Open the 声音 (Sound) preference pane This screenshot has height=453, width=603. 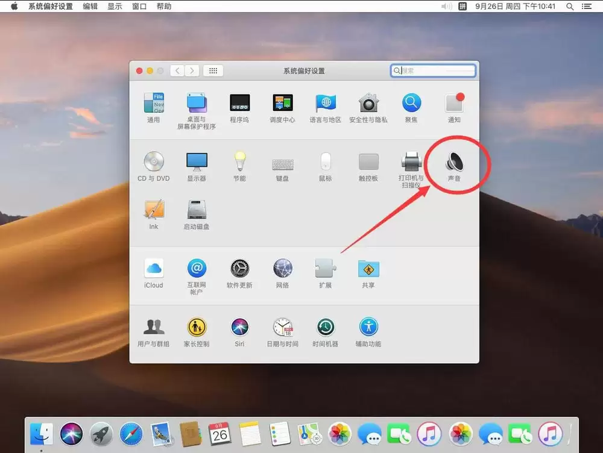(454, 166)
